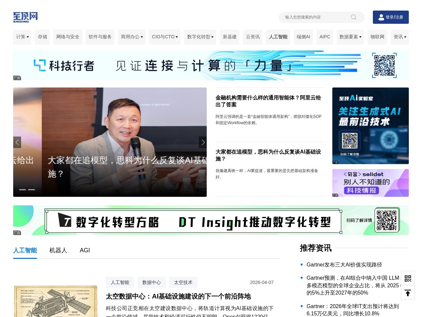
Task: Switch to the AGI tab
Action: pyautogui.click(x=85, y=250)
